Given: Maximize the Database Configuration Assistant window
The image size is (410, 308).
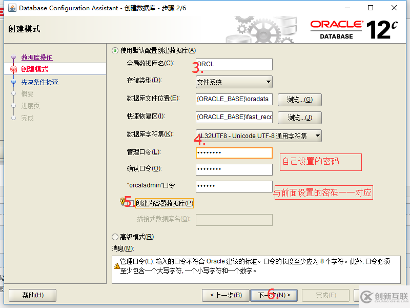Looking at the screenshot, I should tap(371, 8).
